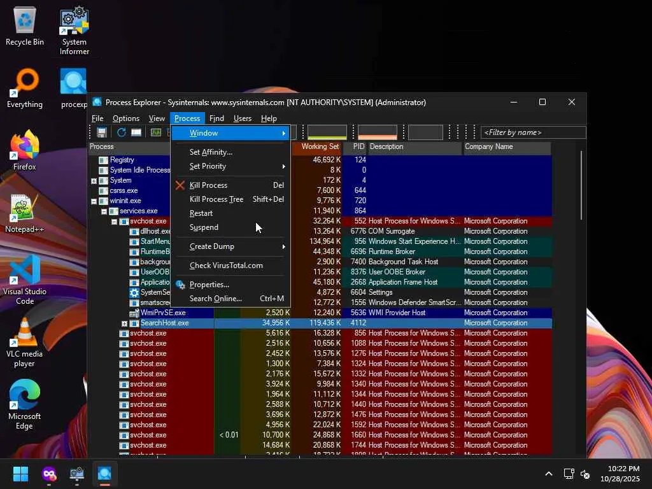The height and width of the screenshot is (489, 652).
Task: Close the Process menu in menu bar
Action: tap(187, 118)
